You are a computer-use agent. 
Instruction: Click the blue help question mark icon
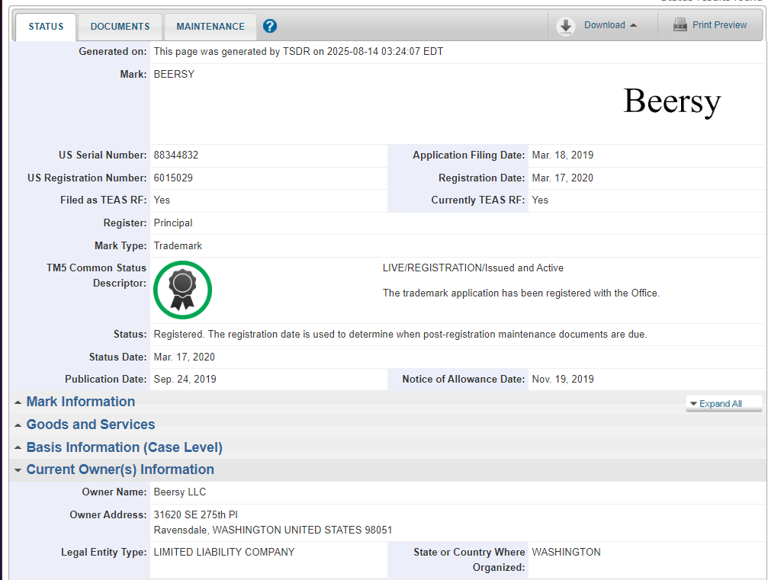(270, 27)
